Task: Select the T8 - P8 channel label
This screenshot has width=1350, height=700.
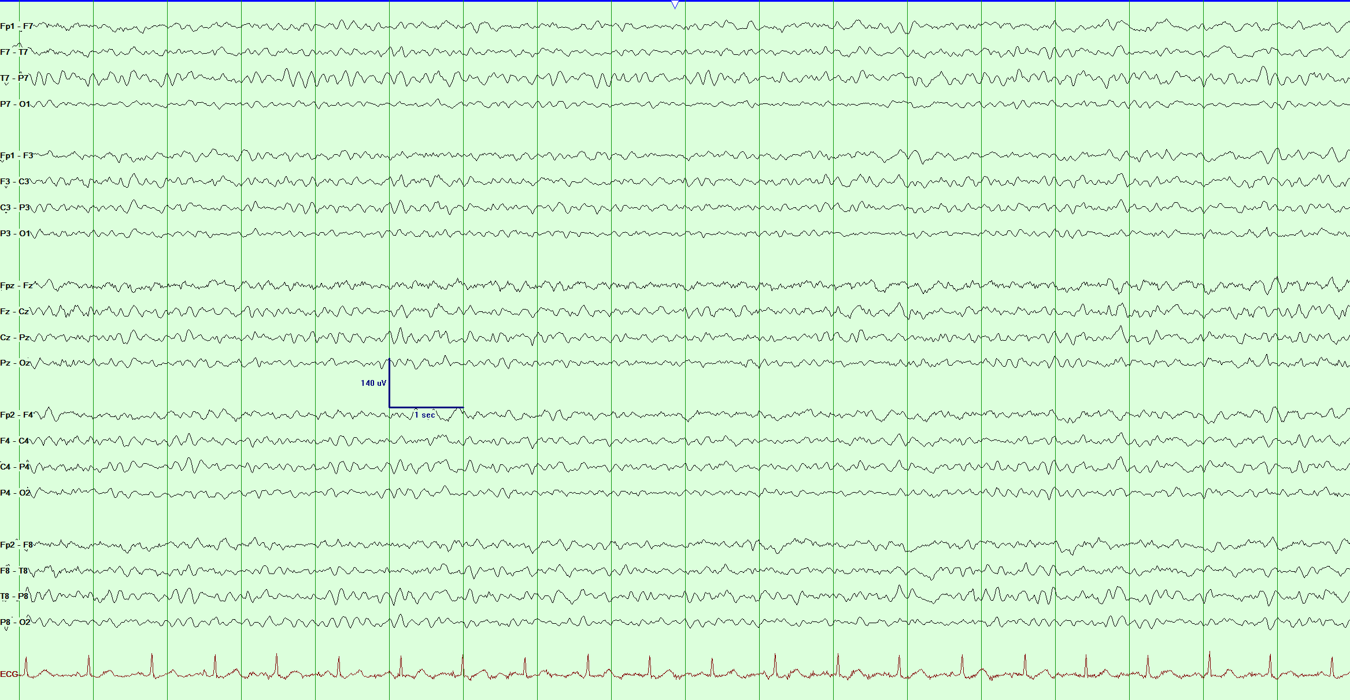Action: click(x=14, y=597)
